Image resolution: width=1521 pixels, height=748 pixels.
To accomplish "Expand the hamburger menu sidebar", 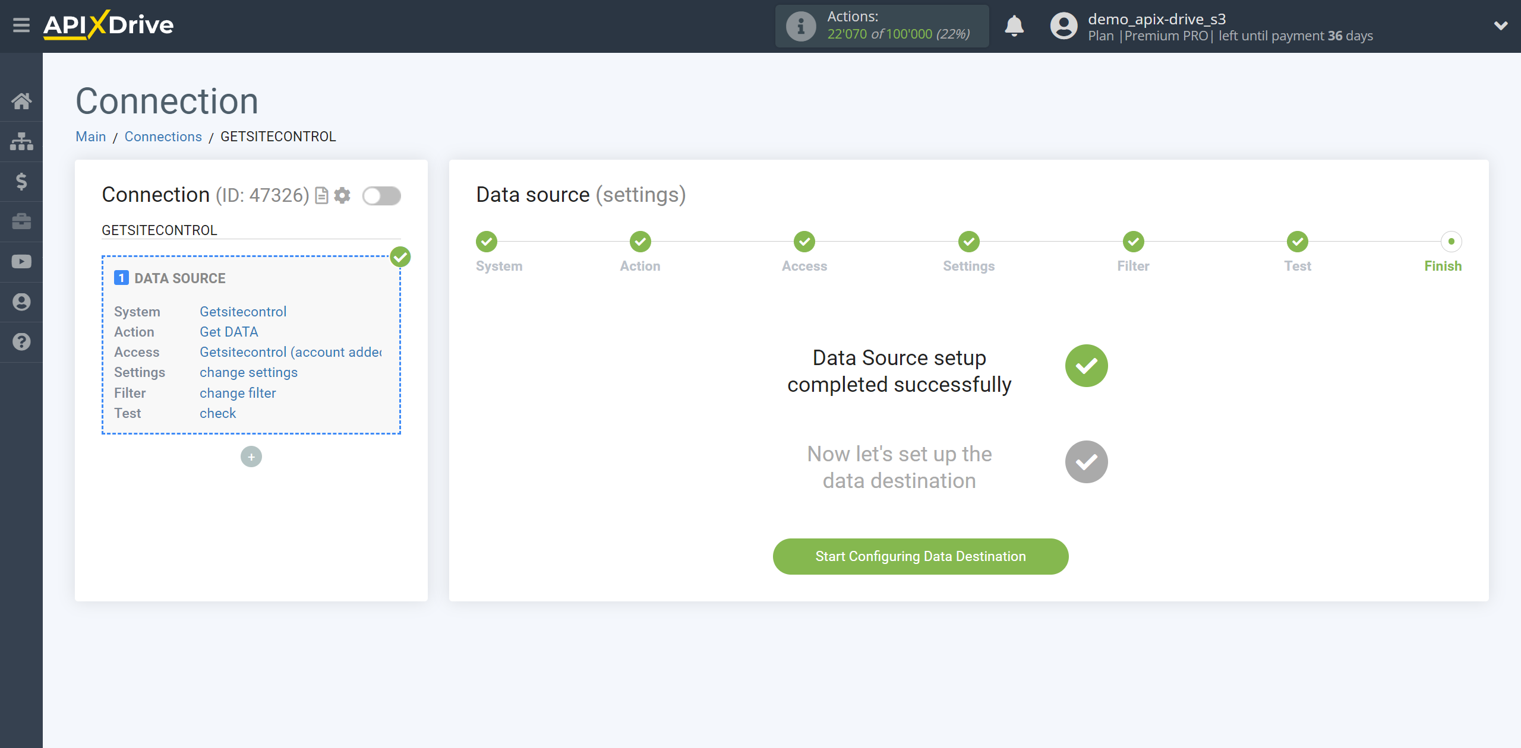I will (20, 26).
